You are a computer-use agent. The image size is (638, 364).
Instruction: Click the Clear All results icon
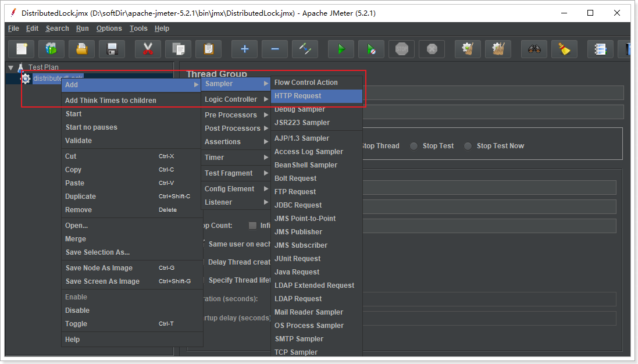(x=498, y=49)
